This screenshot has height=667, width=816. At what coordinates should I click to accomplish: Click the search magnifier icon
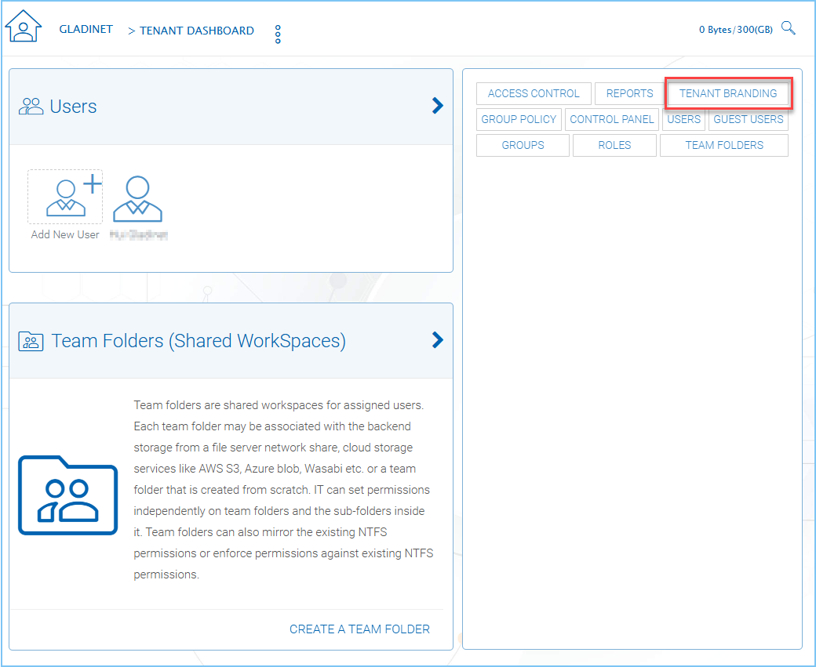788,29
